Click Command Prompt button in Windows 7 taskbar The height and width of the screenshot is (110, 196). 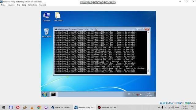(x=54, y=94)
